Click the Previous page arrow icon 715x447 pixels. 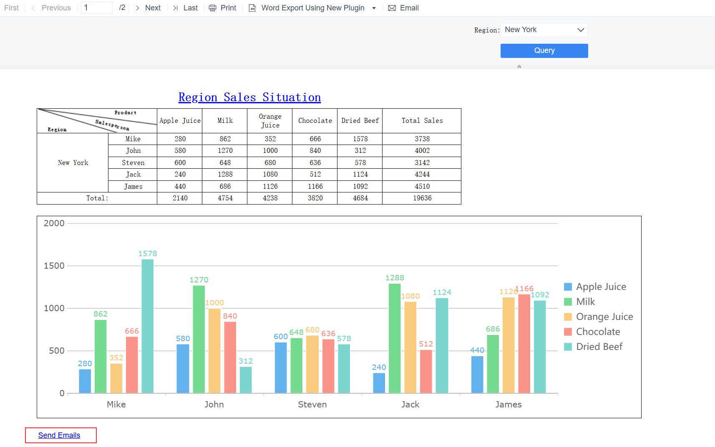point(33,8)
